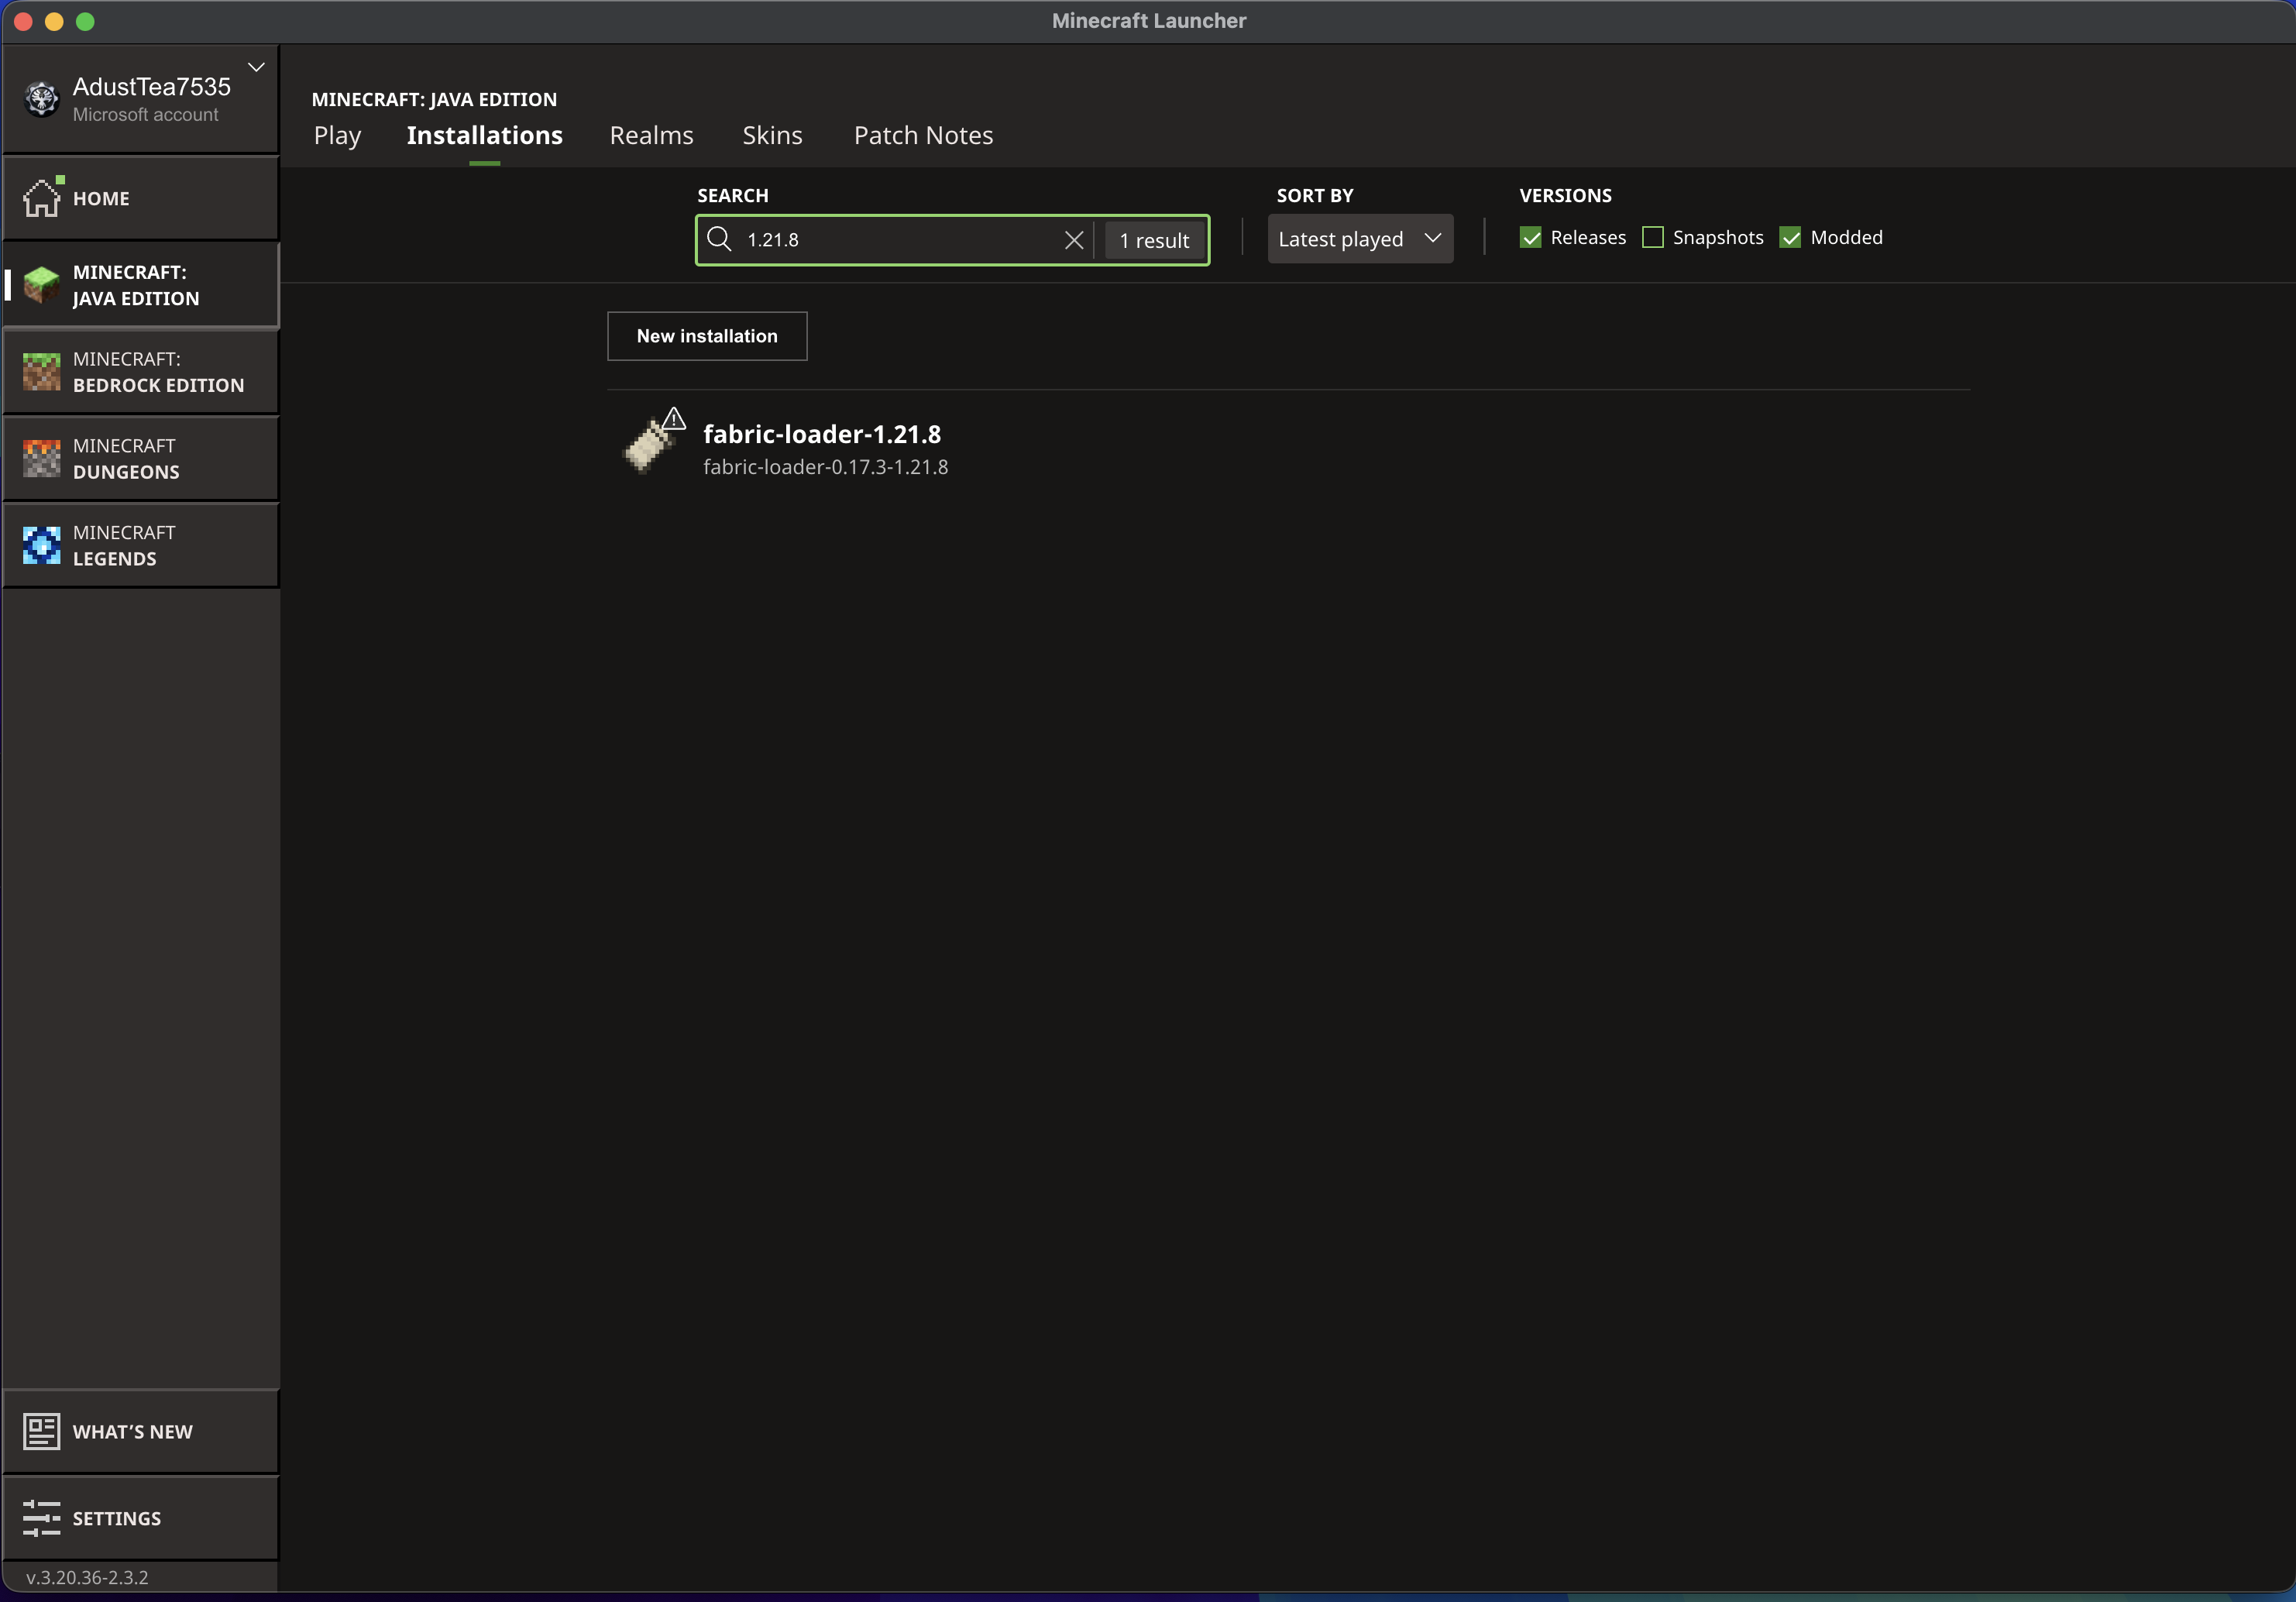The height and width of the screenshot is (1602, 2296).
Task: Click the New installation button
Action: (707, 336)
